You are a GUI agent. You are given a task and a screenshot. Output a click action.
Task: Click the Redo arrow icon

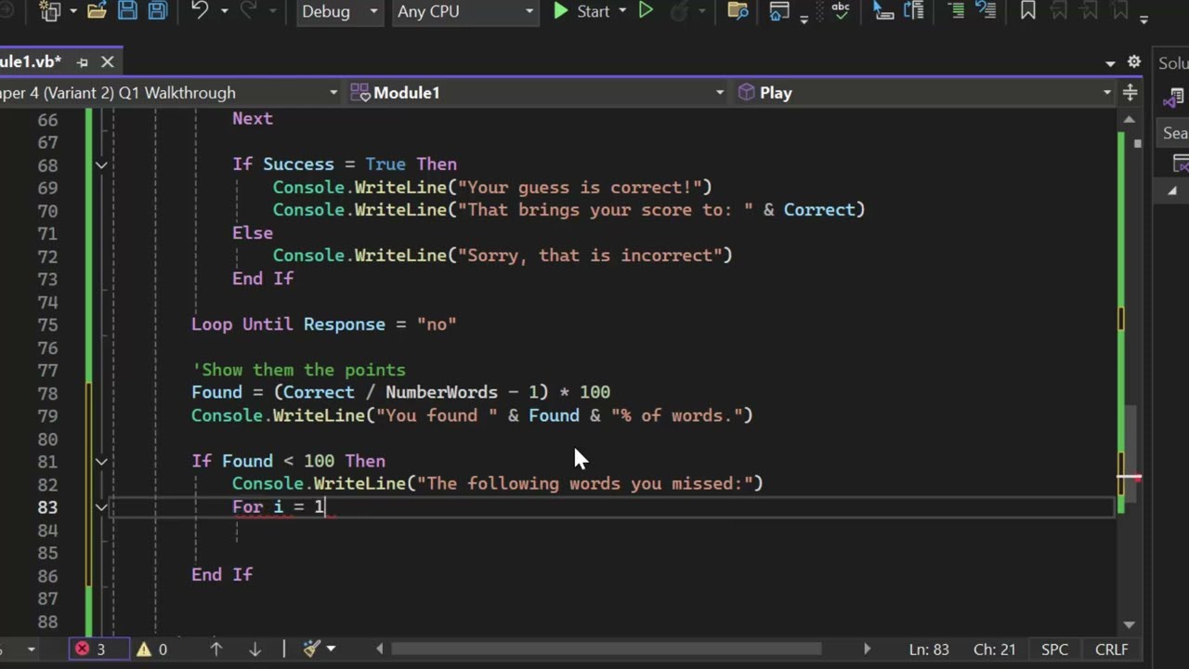tap(248, 11)
